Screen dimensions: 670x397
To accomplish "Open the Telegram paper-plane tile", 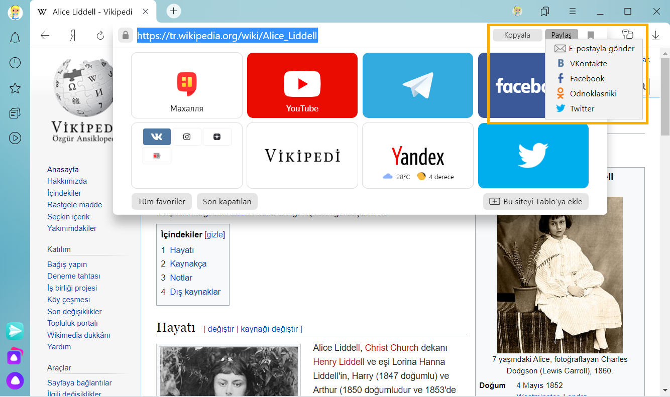I will pyautogui.click(x=418, y=85).
